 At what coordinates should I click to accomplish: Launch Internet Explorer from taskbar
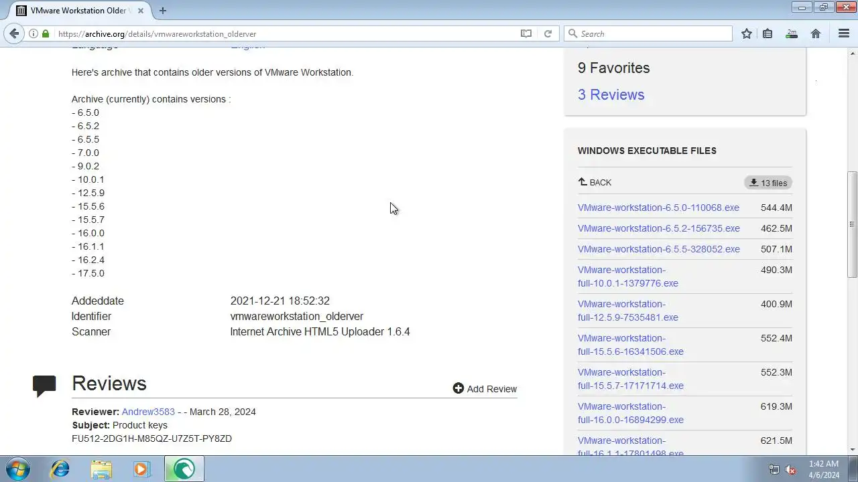click(60, 469)
